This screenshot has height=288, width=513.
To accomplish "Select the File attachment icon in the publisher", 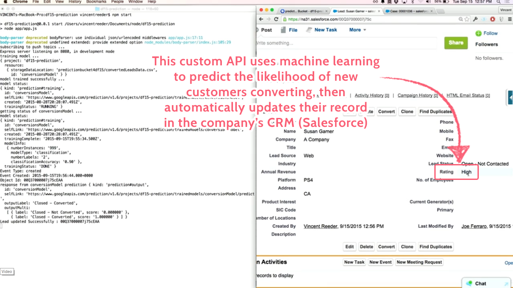I will tap(283, 29).
